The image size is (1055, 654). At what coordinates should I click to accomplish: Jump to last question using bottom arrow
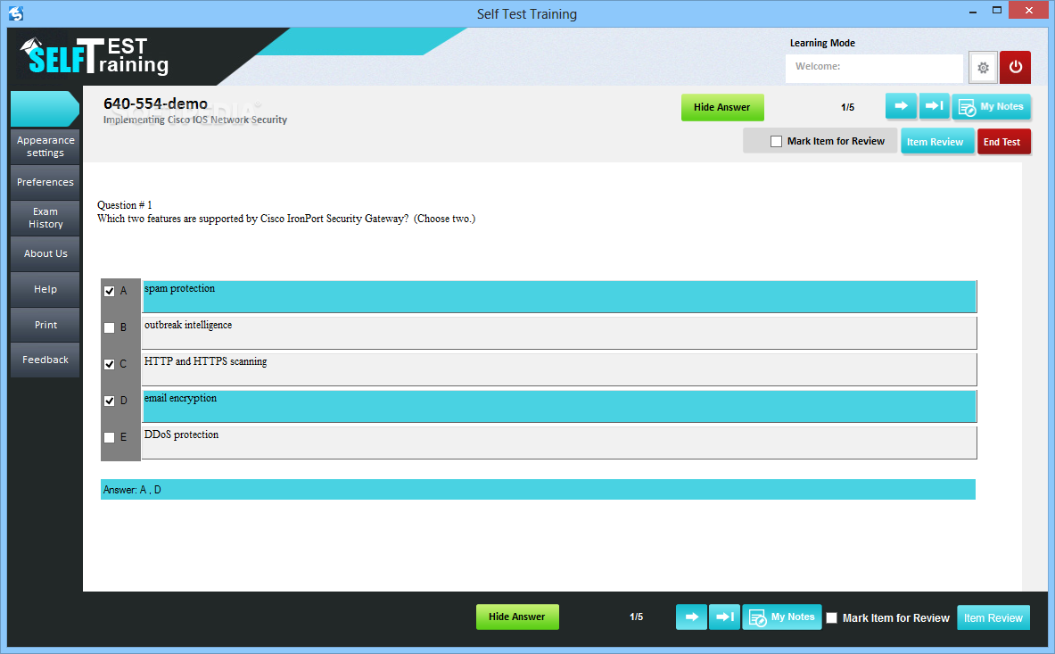pos(725,617)
